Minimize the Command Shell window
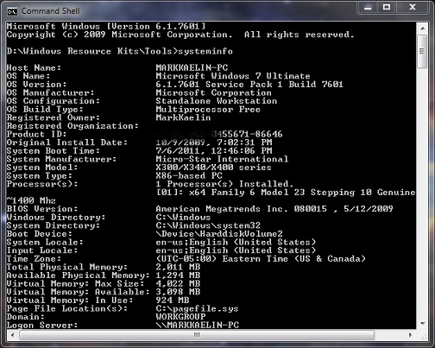435x348 pixels. pyautogui.click(x=368, y=8)
